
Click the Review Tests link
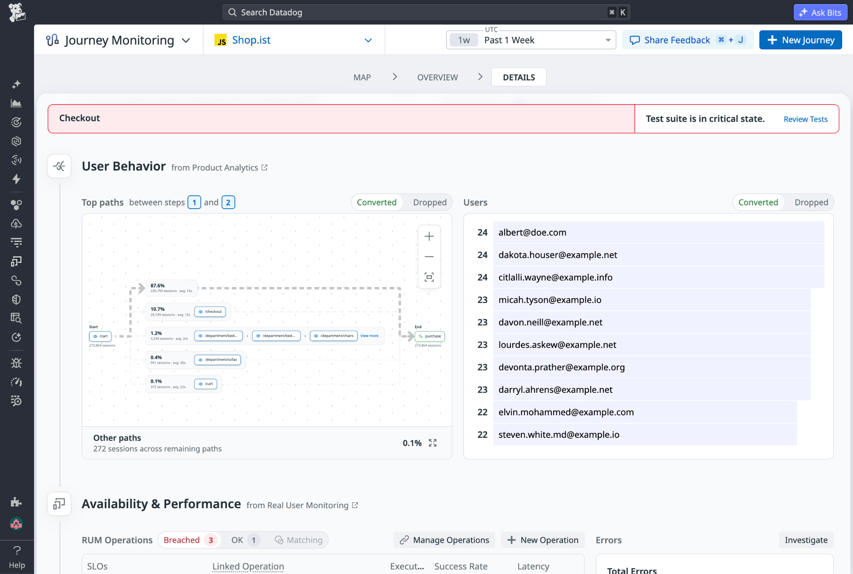(x=806, y=119)
